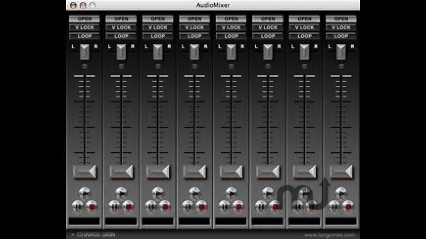Click channel 8 track name display
This screenshot has height=239, width=426.
(x=341, y=221)
